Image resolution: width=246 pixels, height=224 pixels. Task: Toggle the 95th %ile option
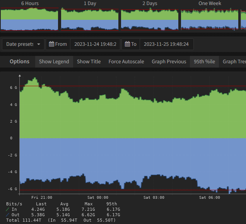(x=204, y=61)
